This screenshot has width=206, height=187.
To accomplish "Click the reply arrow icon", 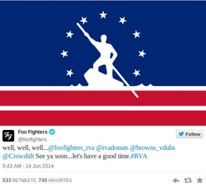I will click(x=176, y=180).
